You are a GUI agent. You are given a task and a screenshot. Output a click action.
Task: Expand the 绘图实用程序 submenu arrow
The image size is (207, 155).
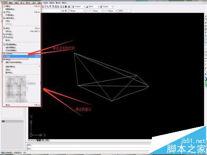[39, 67]
